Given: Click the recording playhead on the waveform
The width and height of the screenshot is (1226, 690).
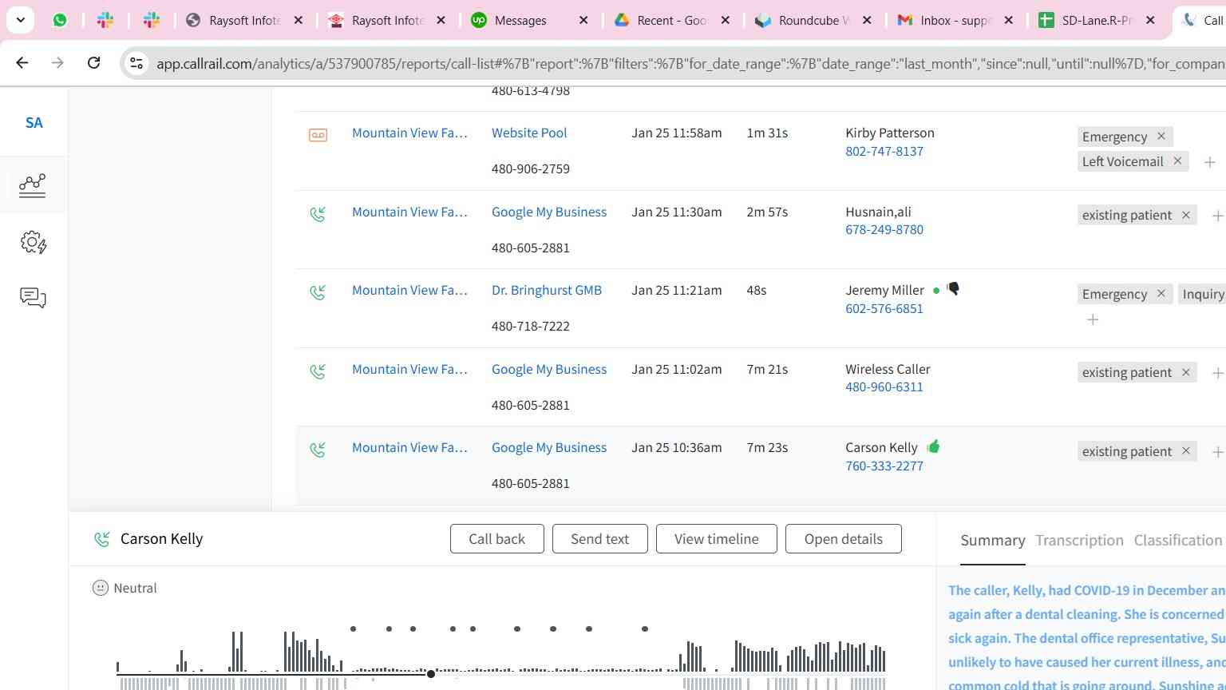Looking at the screenshot, I should pos(431,674).
